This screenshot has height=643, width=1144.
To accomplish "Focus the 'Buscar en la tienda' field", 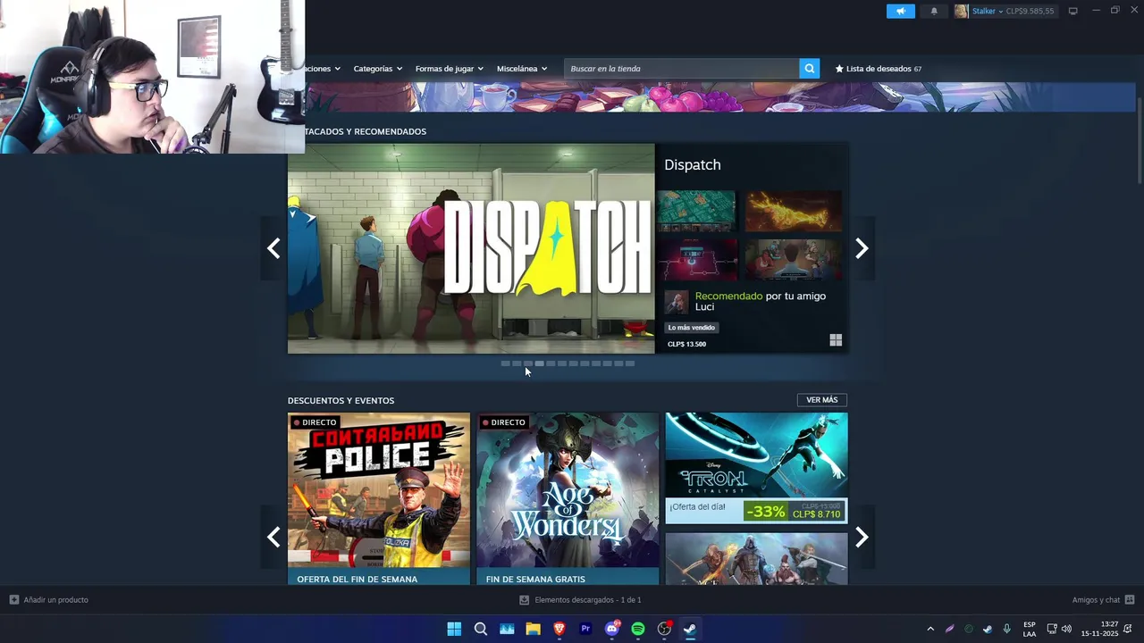I will click(681, 69).
